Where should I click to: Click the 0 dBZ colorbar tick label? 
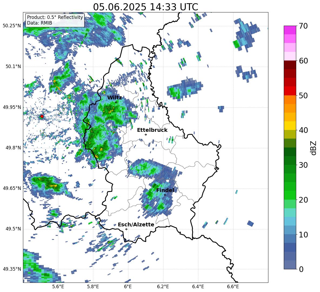(301, 269)
